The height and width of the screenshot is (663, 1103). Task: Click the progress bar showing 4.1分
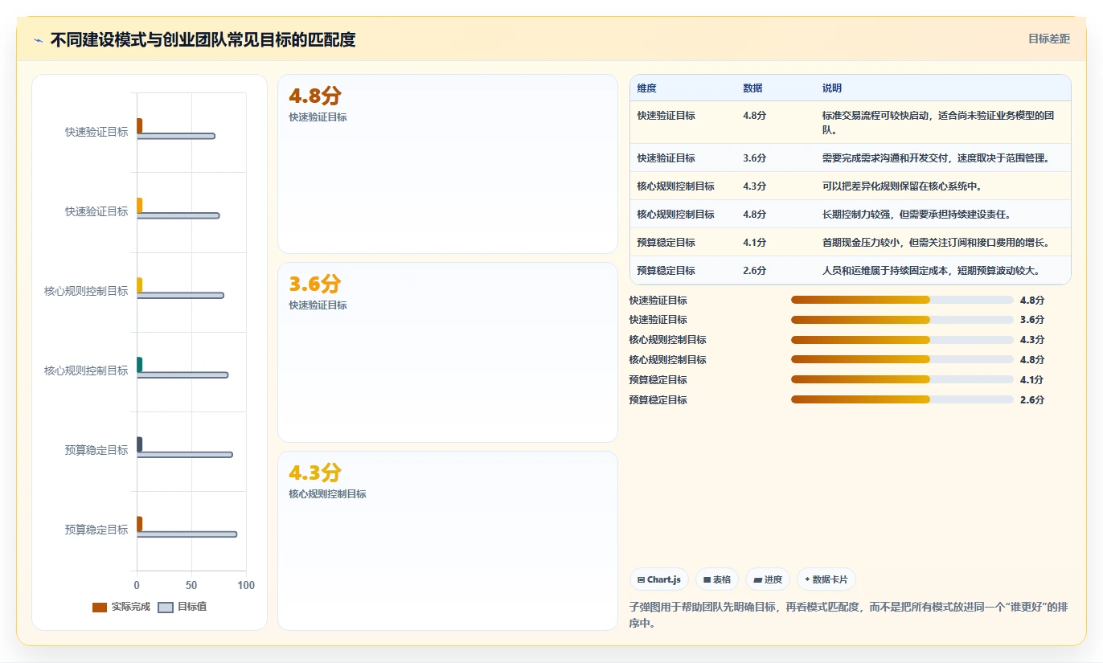pyautogui.click(x=902, y=380)
